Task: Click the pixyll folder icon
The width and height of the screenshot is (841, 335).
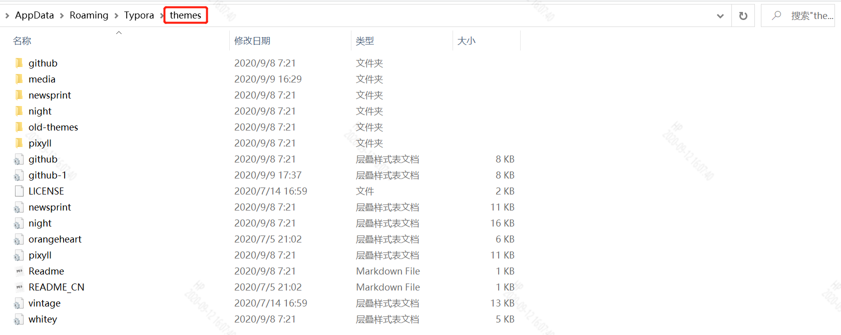Action: coord(19,143)
